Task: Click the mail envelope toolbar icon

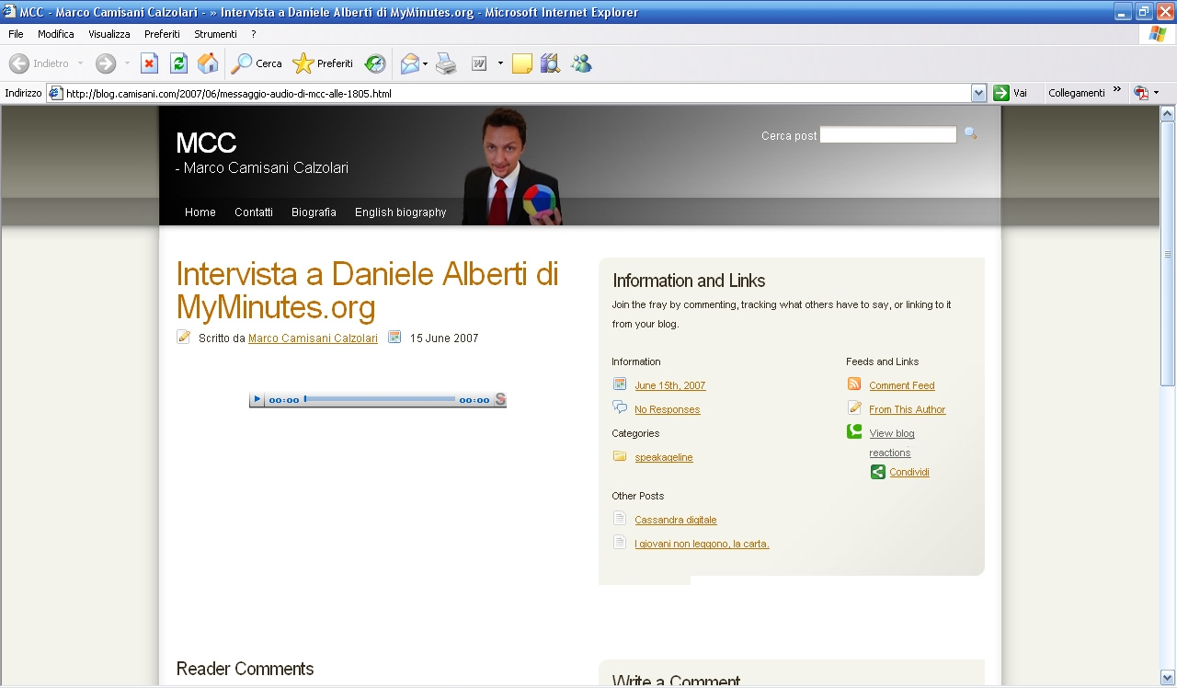Action: coord(409,63)
